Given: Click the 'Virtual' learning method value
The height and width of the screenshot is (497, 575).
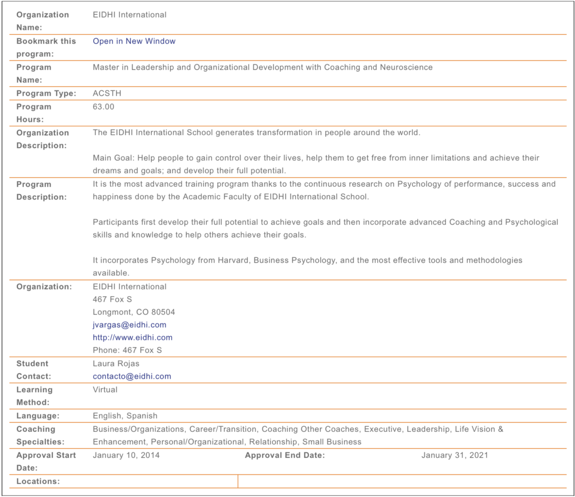Looking at the screenshot, I should (105, 389).
